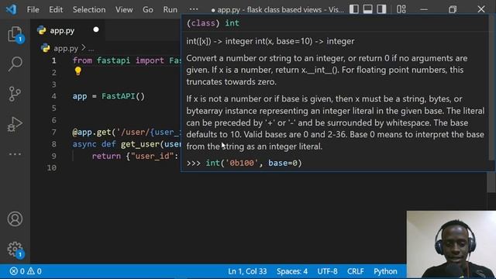This screenshot has width=496, height=279.
Task: Select the app.py editor tab
Action: click(x=68, y=30)
